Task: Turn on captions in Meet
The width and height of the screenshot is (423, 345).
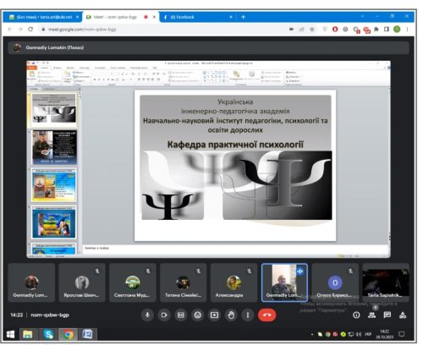Action: pos(181,315)
